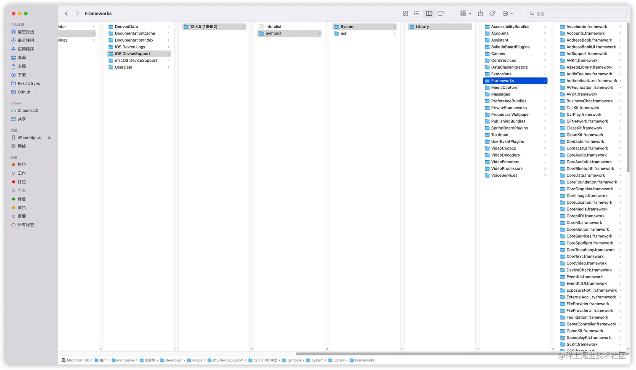Expand macOS DeviceSupport folder chevron

coord(169,61)
